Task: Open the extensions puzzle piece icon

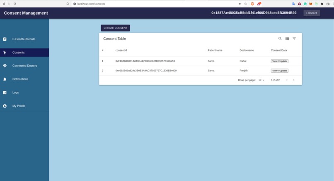Action: [x=322, y=4]
